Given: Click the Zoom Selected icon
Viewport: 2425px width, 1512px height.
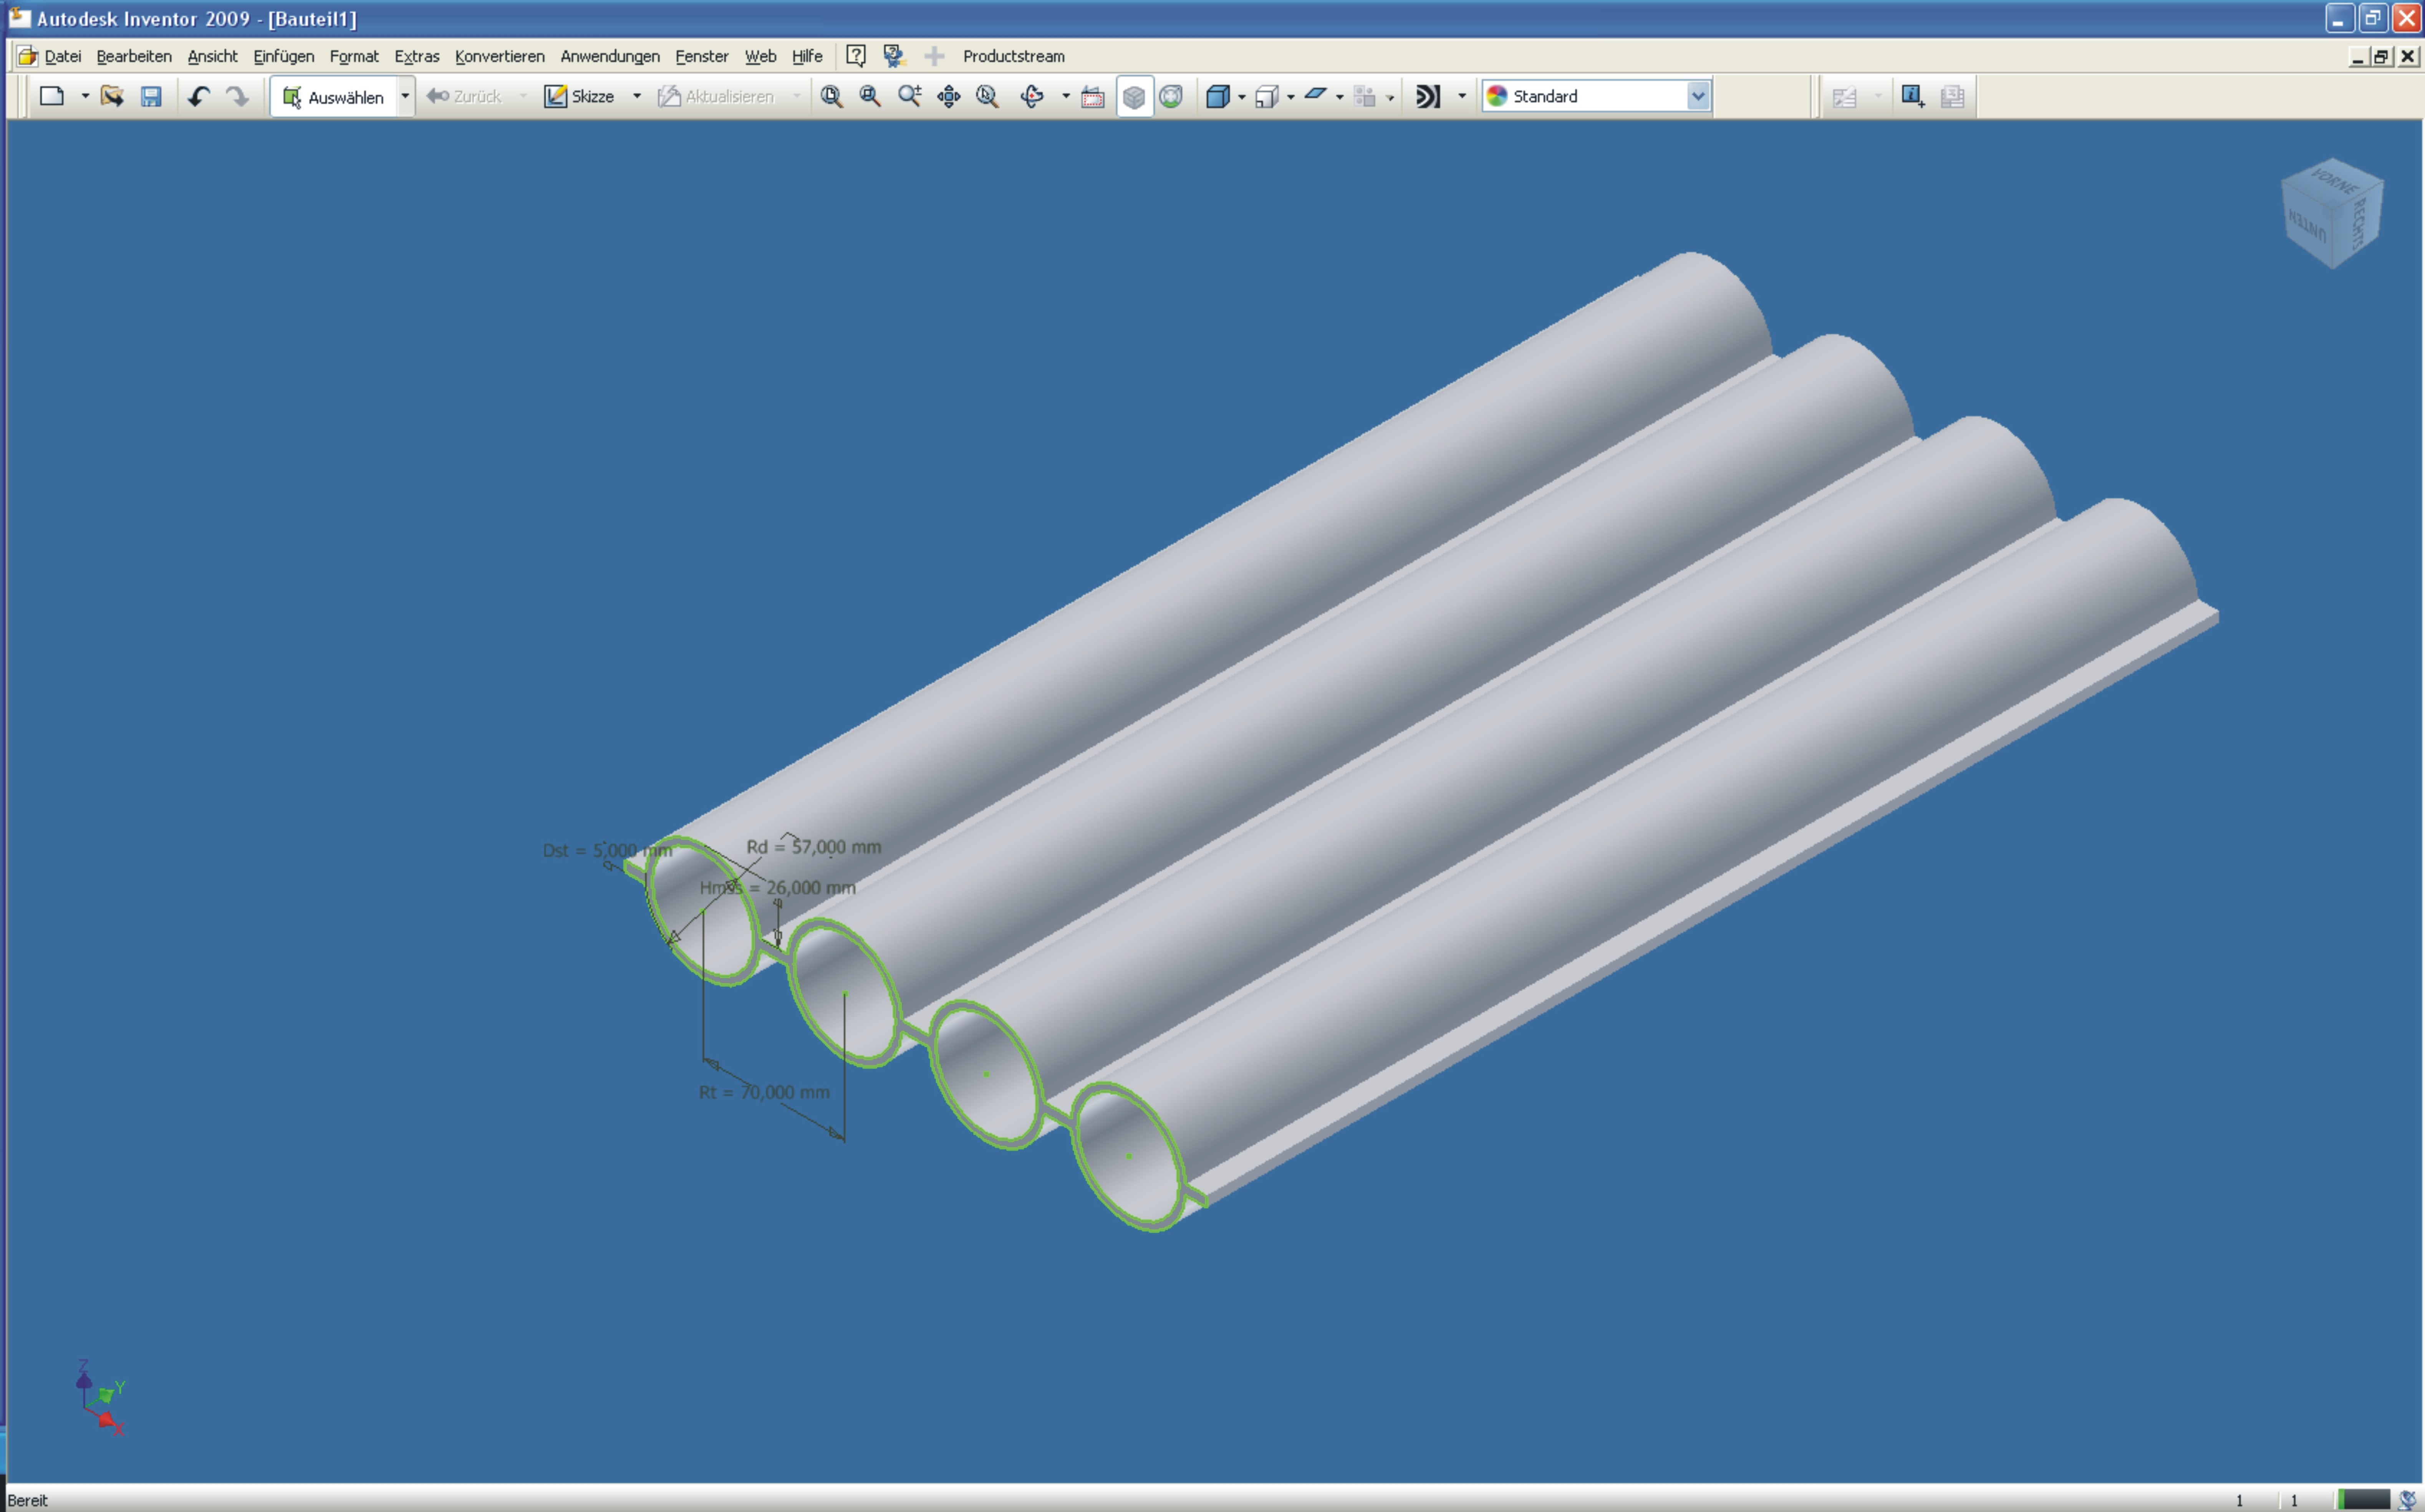Looking at the screenshot, I should pos(987,96).
